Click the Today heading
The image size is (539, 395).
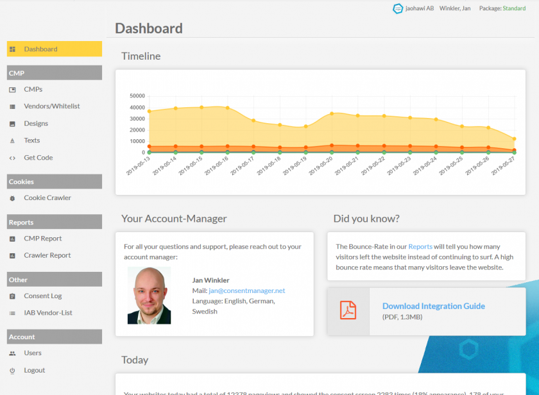click(x=135, y=360)
